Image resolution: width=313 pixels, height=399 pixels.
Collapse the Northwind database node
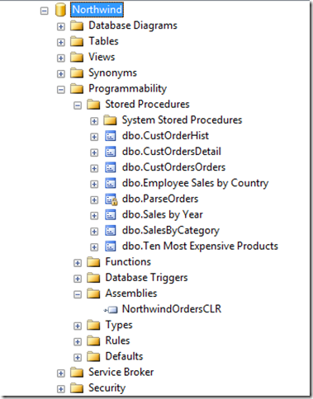[45, 11]
